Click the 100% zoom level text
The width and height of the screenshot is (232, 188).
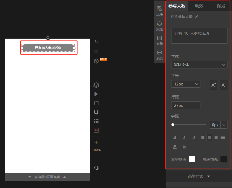(x=96, y=150)
